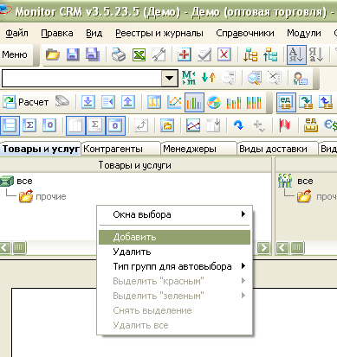The image size is (337, 357).
Task: Click the row zero-values icon
Action: (49, 125)
